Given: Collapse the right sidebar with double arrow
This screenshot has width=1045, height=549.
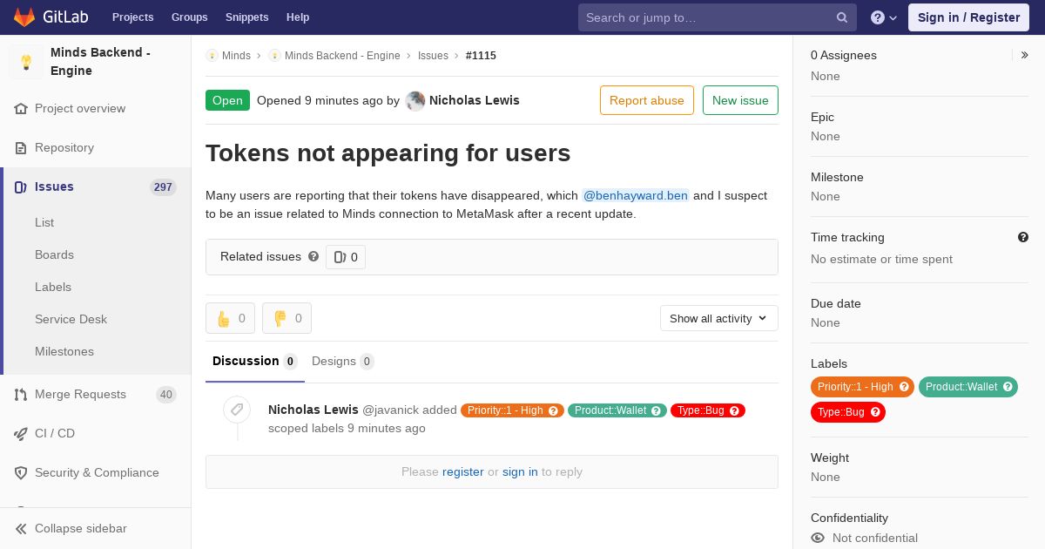Looking at the screenshot, I should point(1025,55).
